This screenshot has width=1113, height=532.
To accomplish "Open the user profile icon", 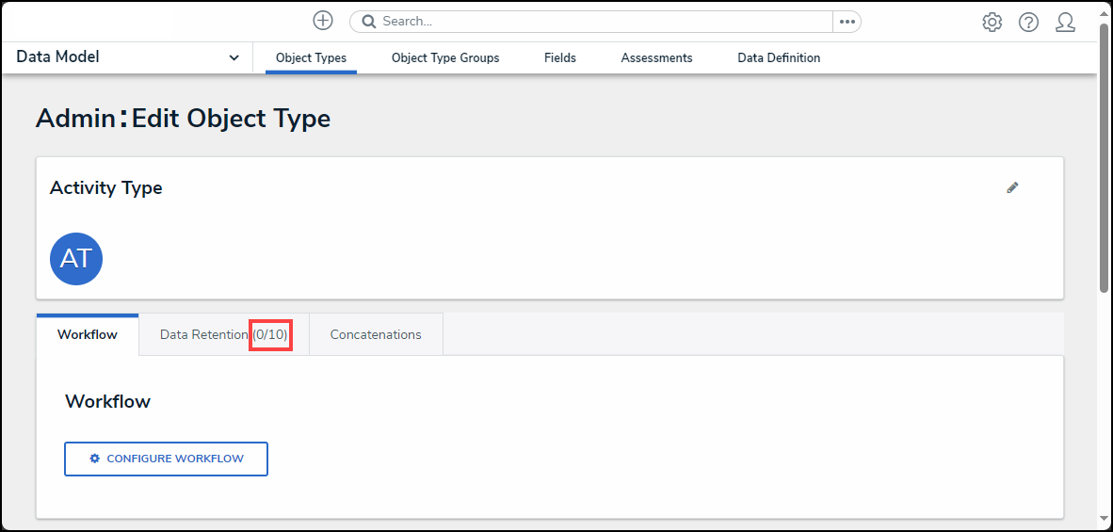I will coord(1065,22).
